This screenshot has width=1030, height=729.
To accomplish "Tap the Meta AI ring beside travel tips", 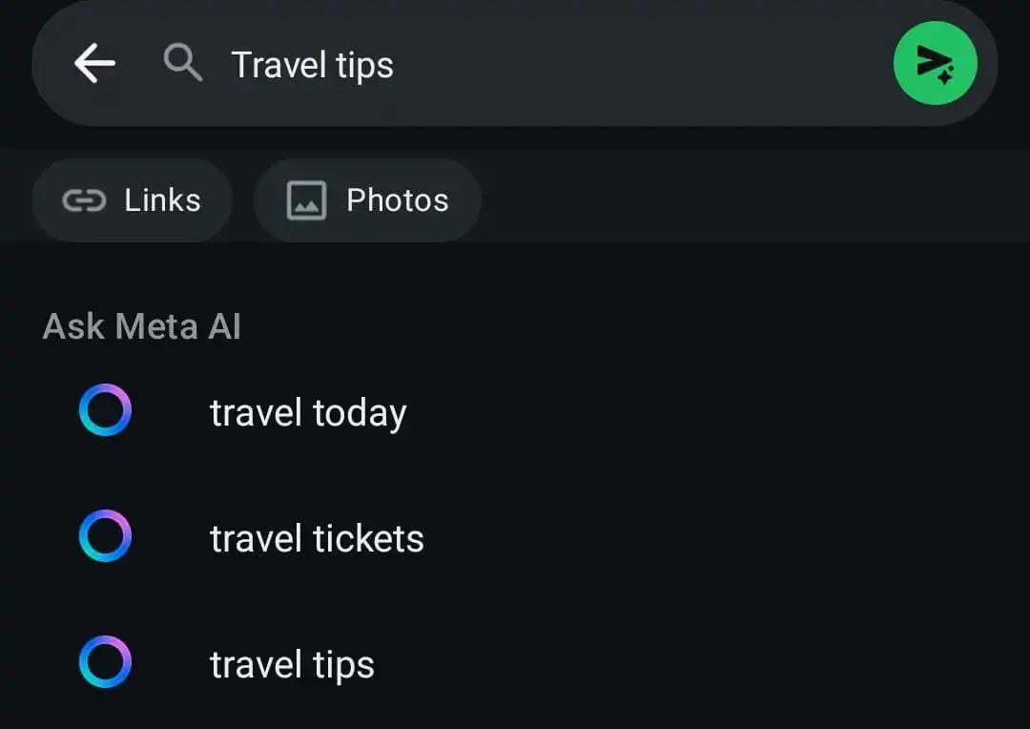I will point(105,662).
